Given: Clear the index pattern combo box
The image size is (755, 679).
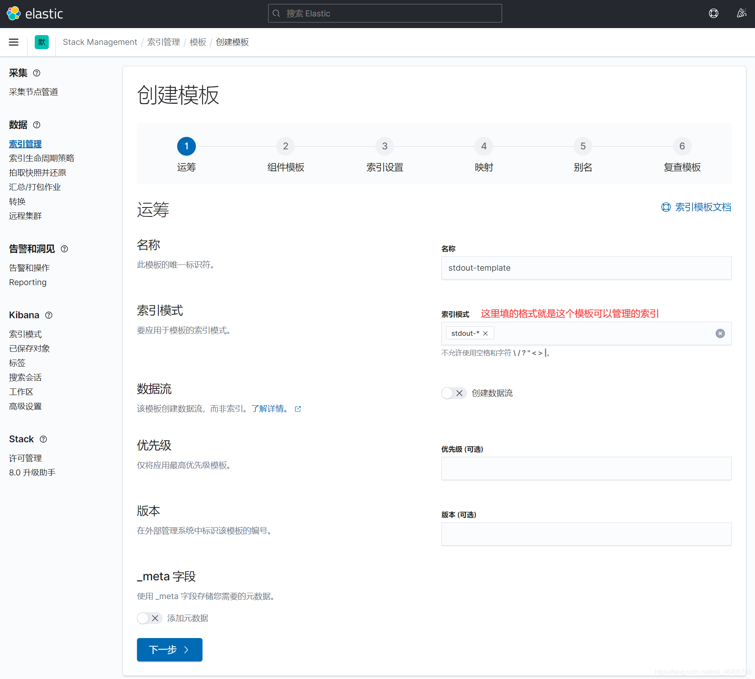Looking at the screenshot, I should click(720, 333).
